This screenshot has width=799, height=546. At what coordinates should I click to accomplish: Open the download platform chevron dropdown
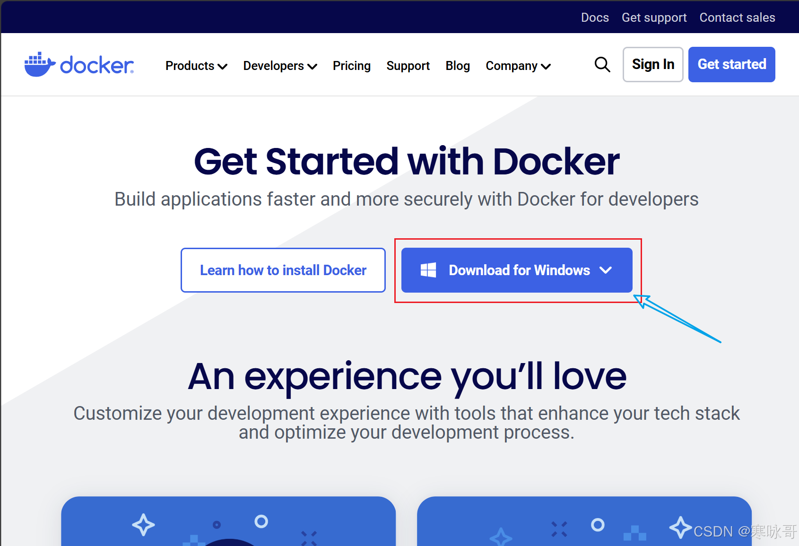coord(606,270)
